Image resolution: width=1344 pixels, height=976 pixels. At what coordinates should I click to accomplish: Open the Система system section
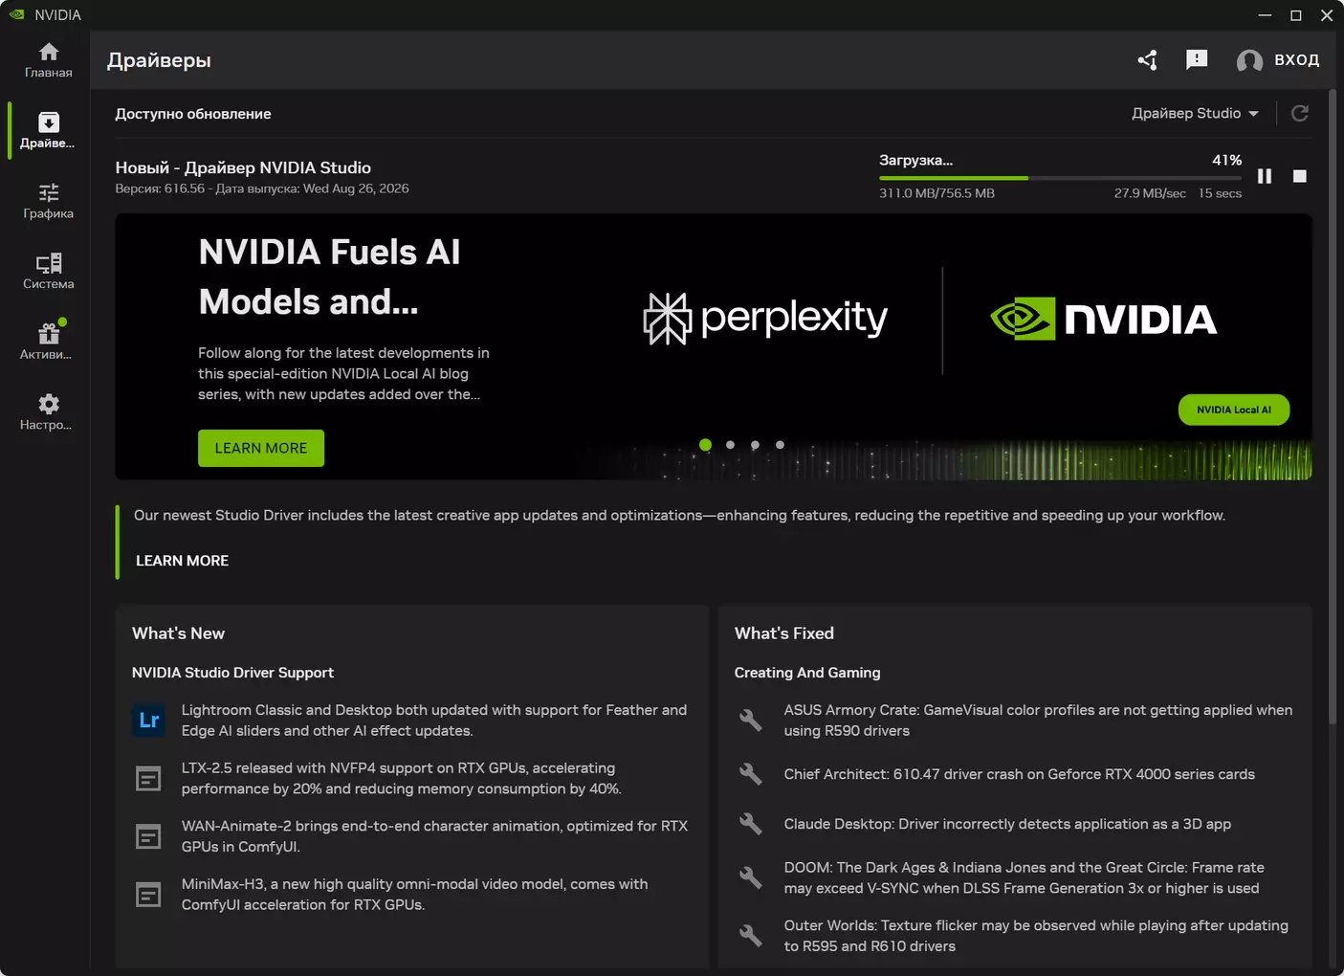(48, 272)
